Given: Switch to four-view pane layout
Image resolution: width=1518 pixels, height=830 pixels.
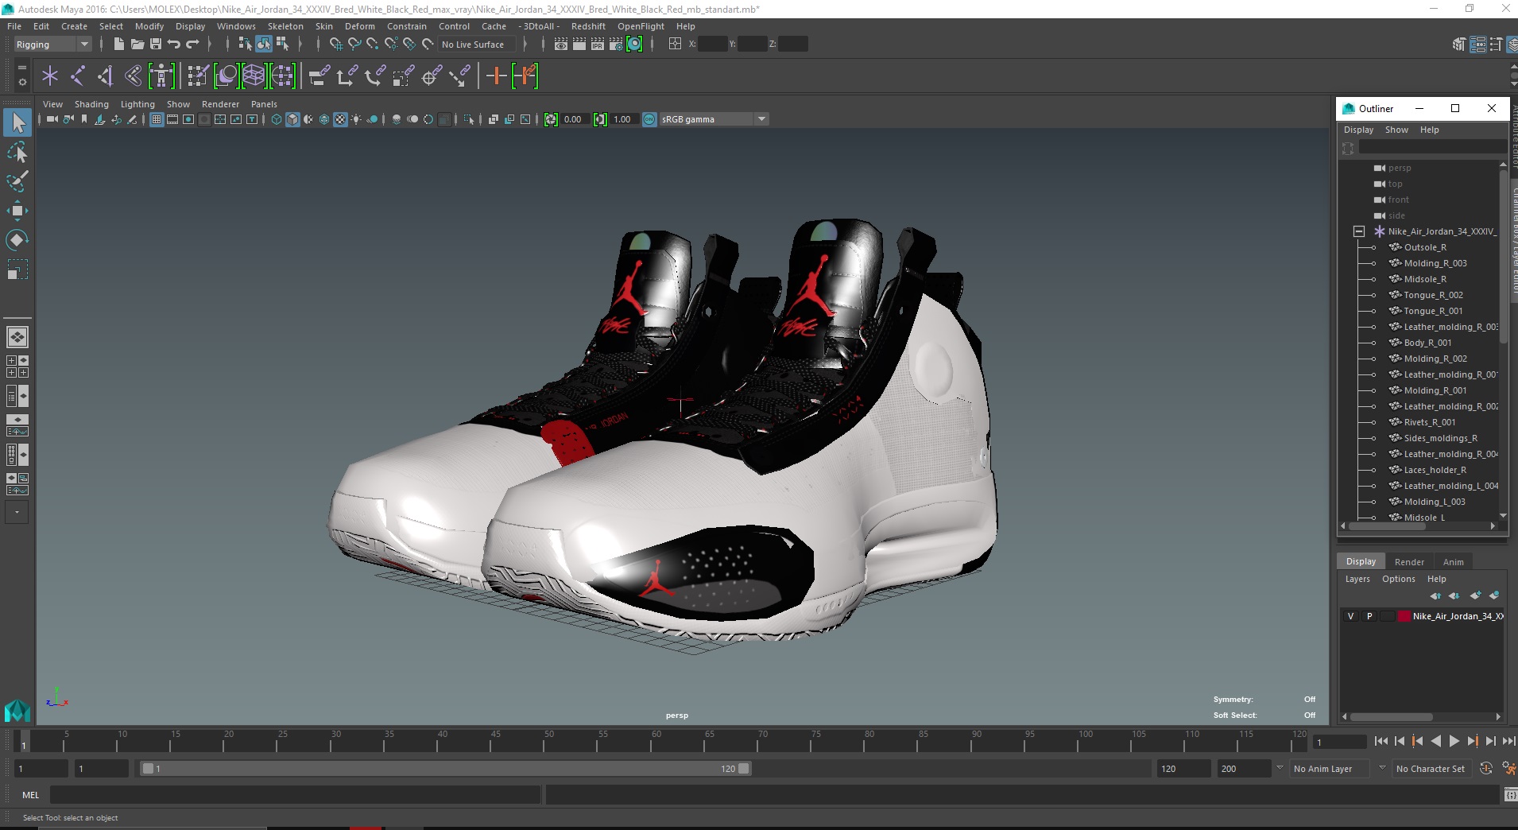Looking at the screenshot, I should coord(17,367).
